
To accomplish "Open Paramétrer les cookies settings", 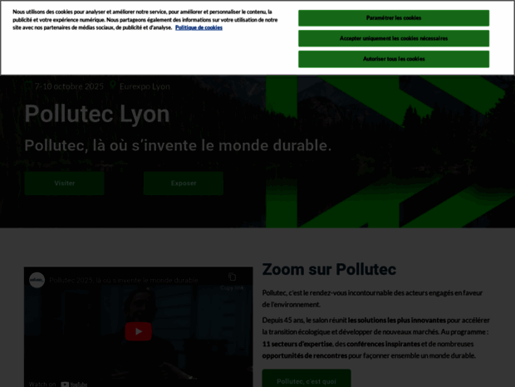I will tap(394, 18).
